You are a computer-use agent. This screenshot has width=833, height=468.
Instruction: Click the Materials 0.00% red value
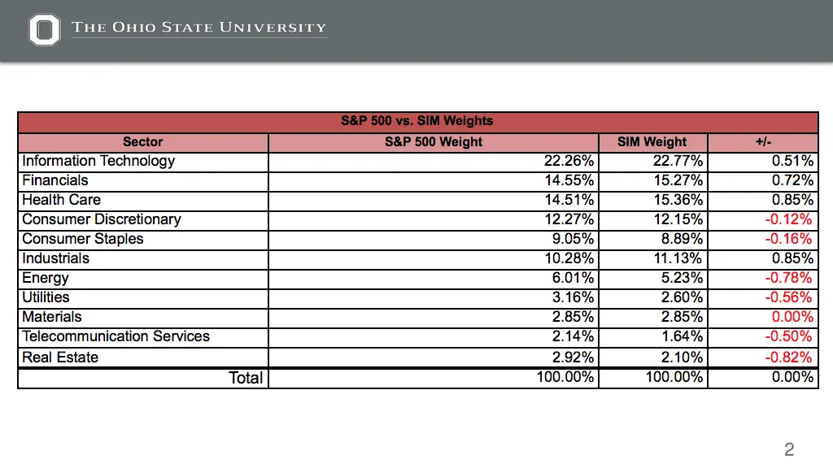792,318
